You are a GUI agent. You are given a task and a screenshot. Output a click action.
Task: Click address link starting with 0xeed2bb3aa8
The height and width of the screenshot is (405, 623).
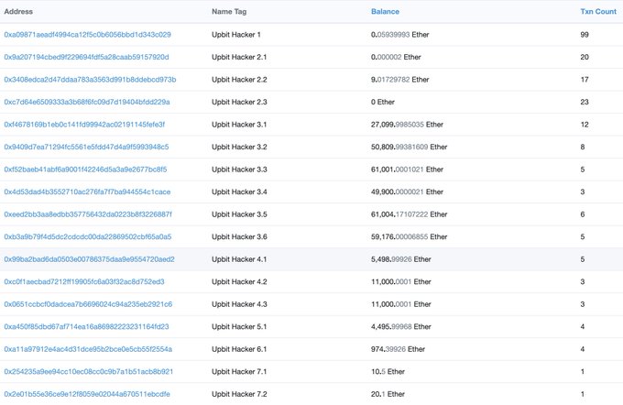(87, 214)
